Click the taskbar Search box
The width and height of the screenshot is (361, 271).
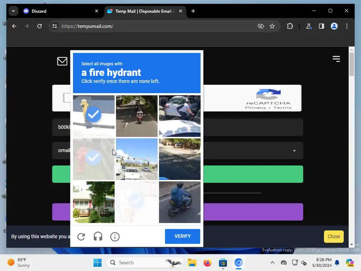pyautogui.click(x=145, y=263)
